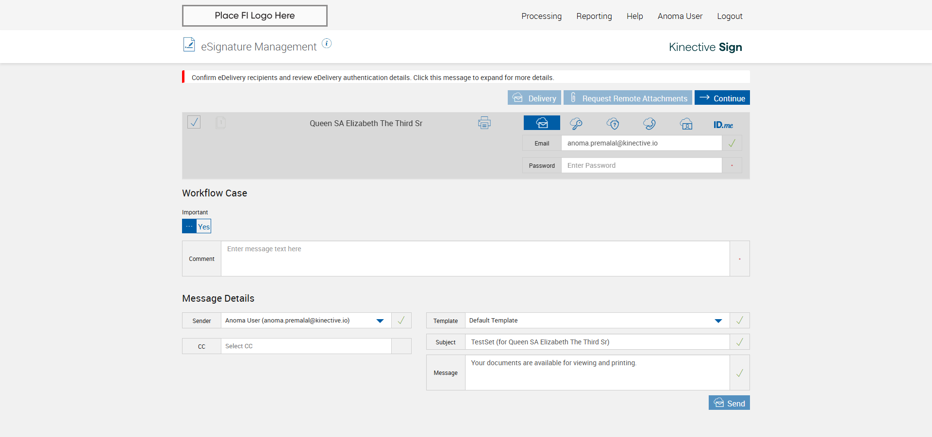Screen dimensions: 932x437
Task: Select the security question shield icon
Action: [x=613, y=124]
